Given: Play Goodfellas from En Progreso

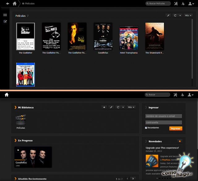Looking at the screenshot, I should pyautogui.click(x=18, y=150).
